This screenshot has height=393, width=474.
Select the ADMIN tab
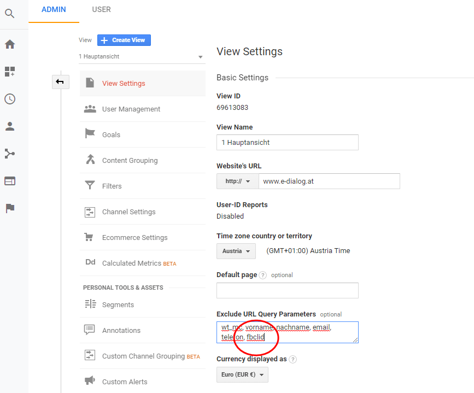pos(54,10)
